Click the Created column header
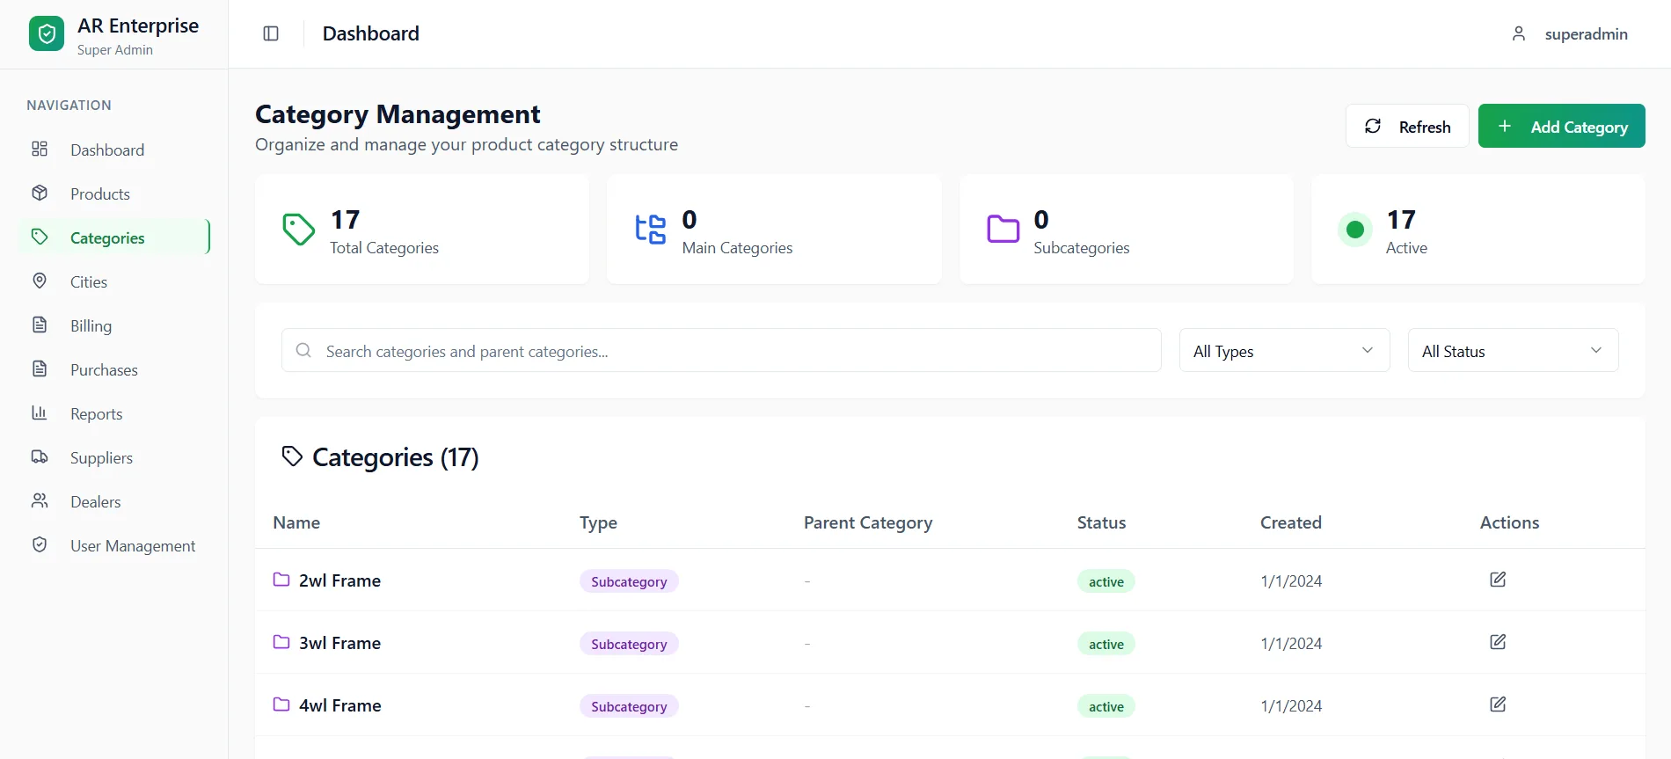The height and width of the screenshot is (759, 1671). 1290,522
